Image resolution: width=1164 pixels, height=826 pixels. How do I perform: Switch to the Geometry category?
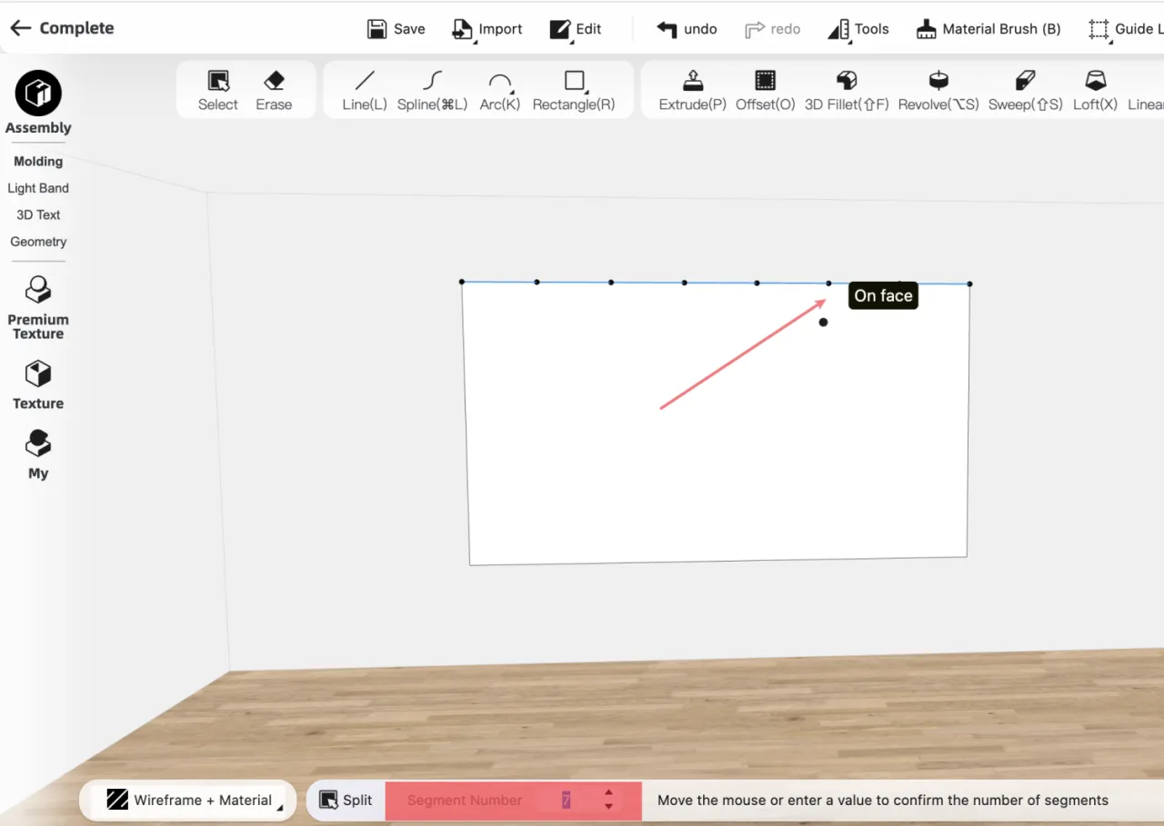(x=38, y=242)
